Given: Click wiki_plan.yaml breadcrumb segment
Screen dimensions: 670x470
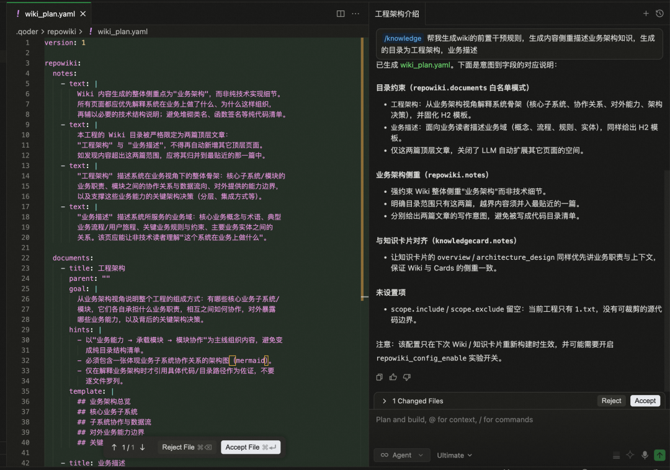Looking at the screenshot, I should [122, 32].
